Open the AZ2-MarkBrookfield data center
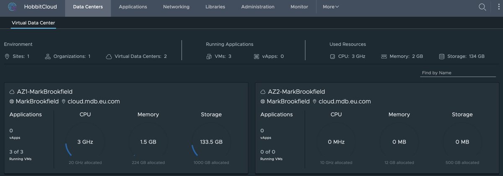Viewport: 503px width, 176px height. (x=296, y=92)
